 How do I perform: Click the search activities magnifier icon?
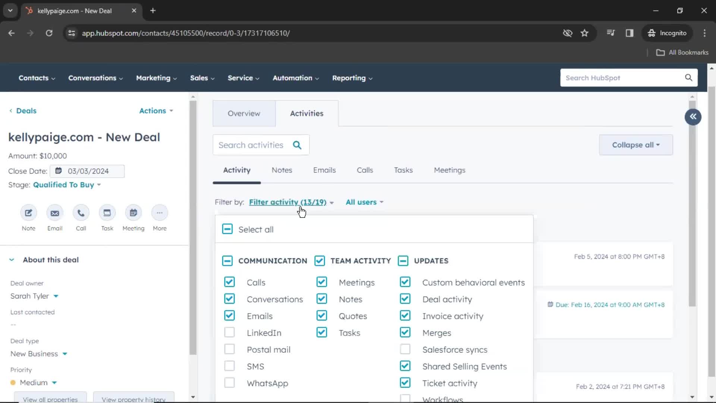(x=297, y=145)
